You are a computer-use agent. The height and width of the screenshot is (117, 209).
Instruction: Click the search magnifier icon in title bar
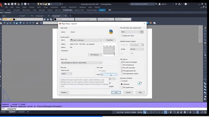(156, 4)
